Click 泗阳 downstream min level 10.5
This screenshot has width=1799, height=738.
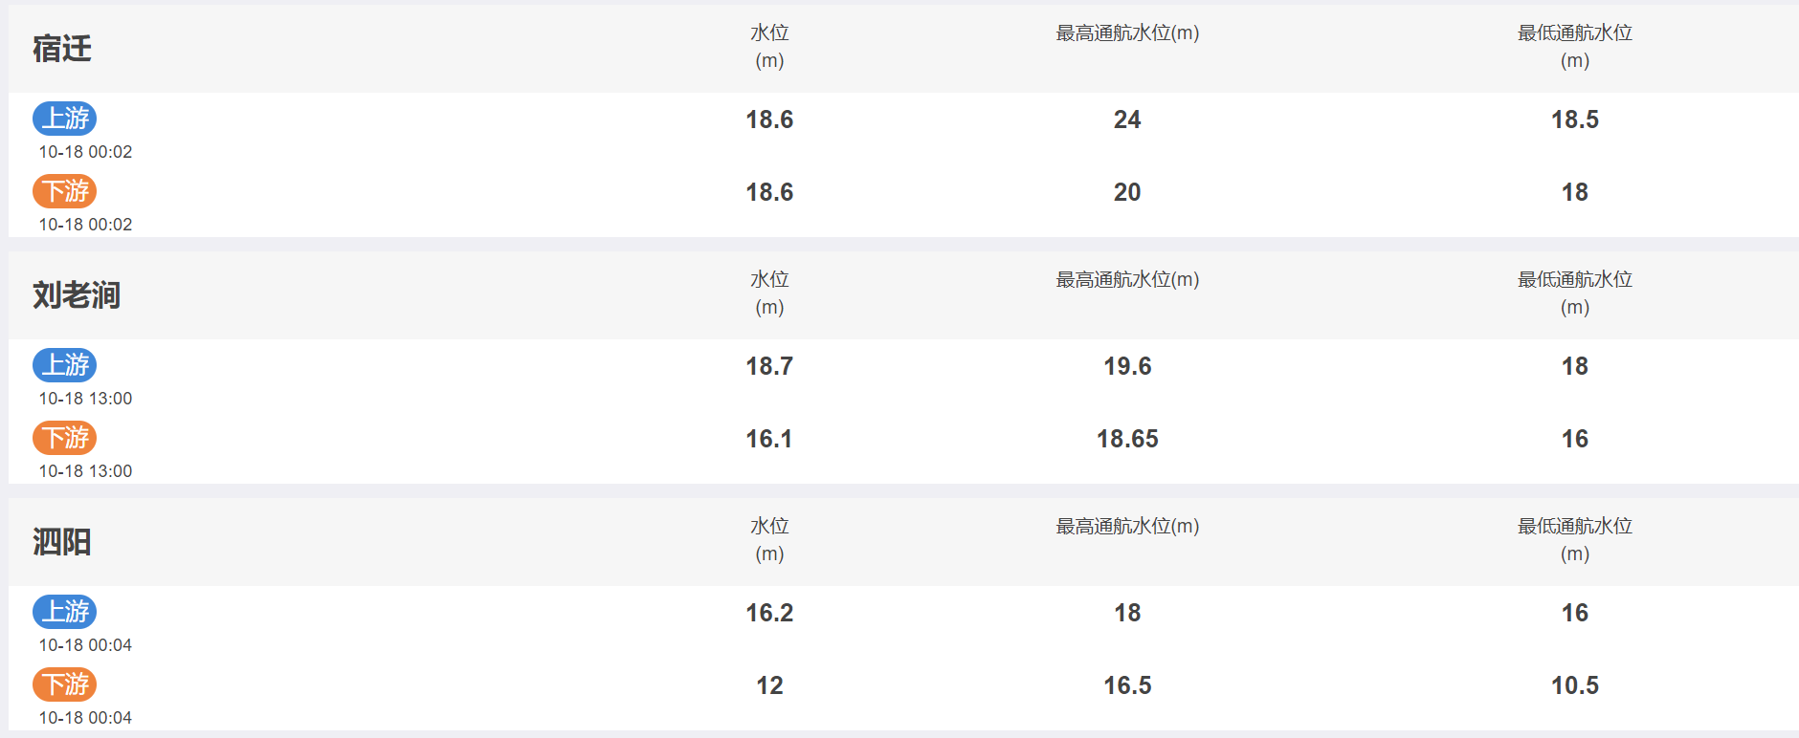[1575, 685]
